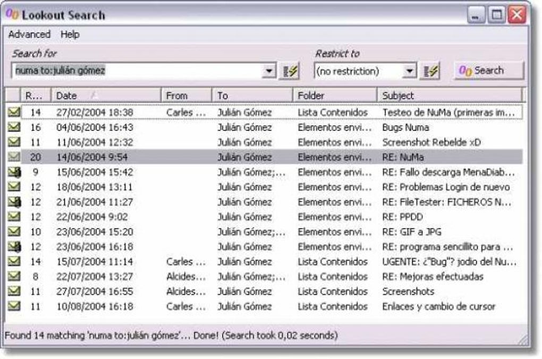This screenshot has width=542, height=359.
Task: Select the RE: PPDD subject
Action: point(403,217)
